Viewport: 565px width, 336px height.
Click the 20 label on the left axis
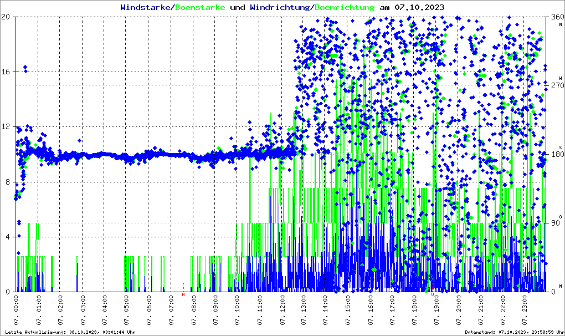7,17
